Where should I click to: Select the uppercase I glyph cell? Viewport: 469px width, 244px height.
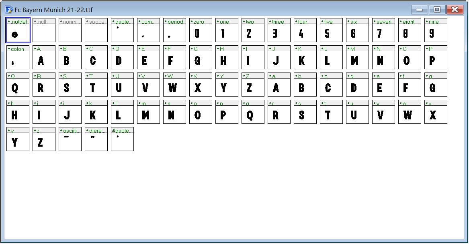pyautogui.click(x=253, y=58)
